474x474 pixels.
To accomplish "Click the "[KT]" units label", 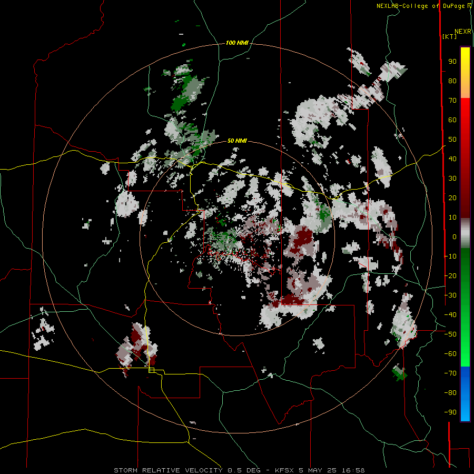I will [450, 36].
